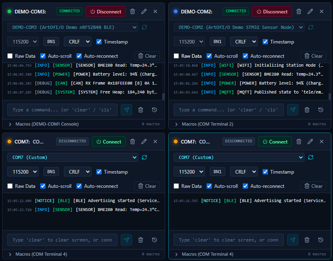The width and height of the screenshot is (333, 261).
Task: Disable Auto-scroll in the DEMO-COM3 panel
Action: 43,56
